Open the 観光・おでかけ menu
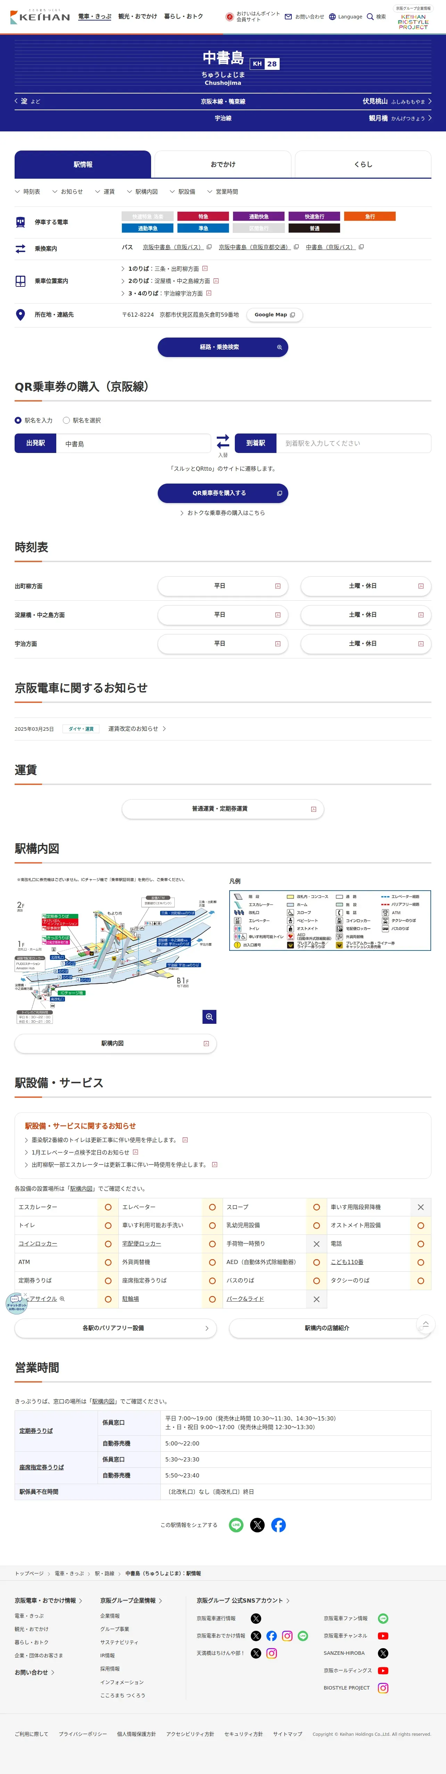 pos(138,17)
